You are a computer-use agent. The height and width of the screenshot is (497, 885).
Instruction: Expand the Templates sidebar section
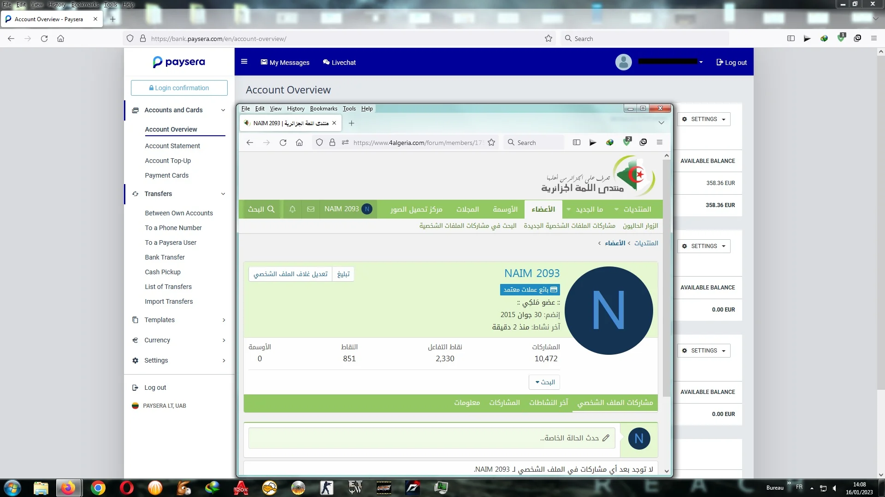coord(224,320)
